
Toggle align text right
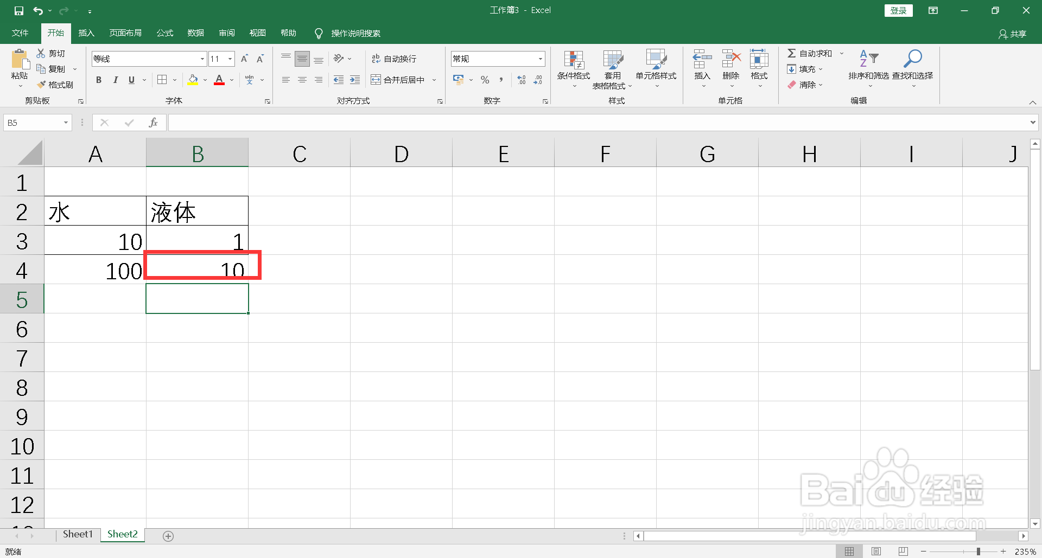[319, 80]
